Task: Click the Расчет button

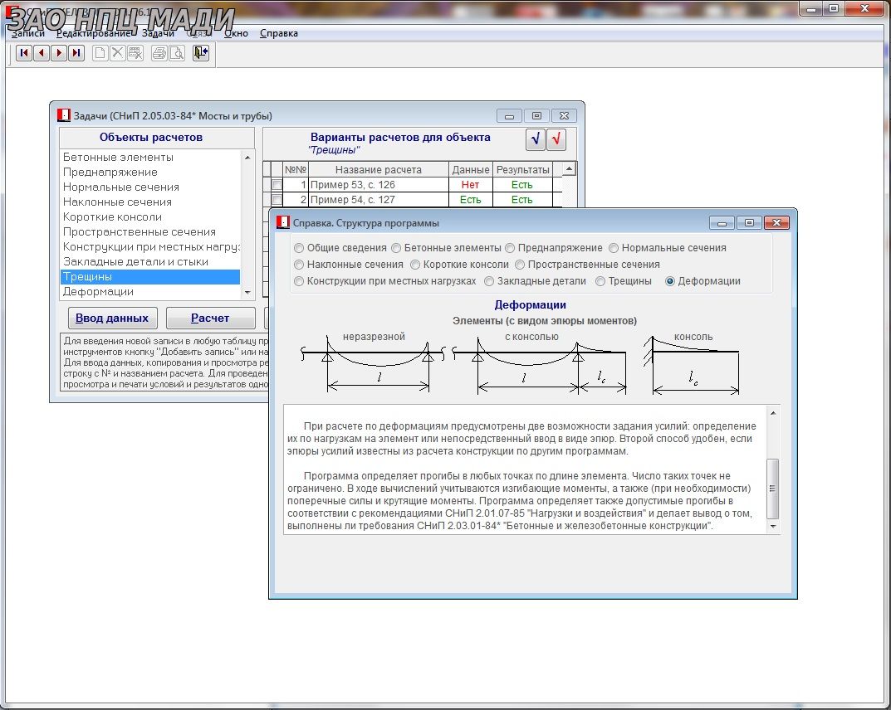Action: [210, 318]
